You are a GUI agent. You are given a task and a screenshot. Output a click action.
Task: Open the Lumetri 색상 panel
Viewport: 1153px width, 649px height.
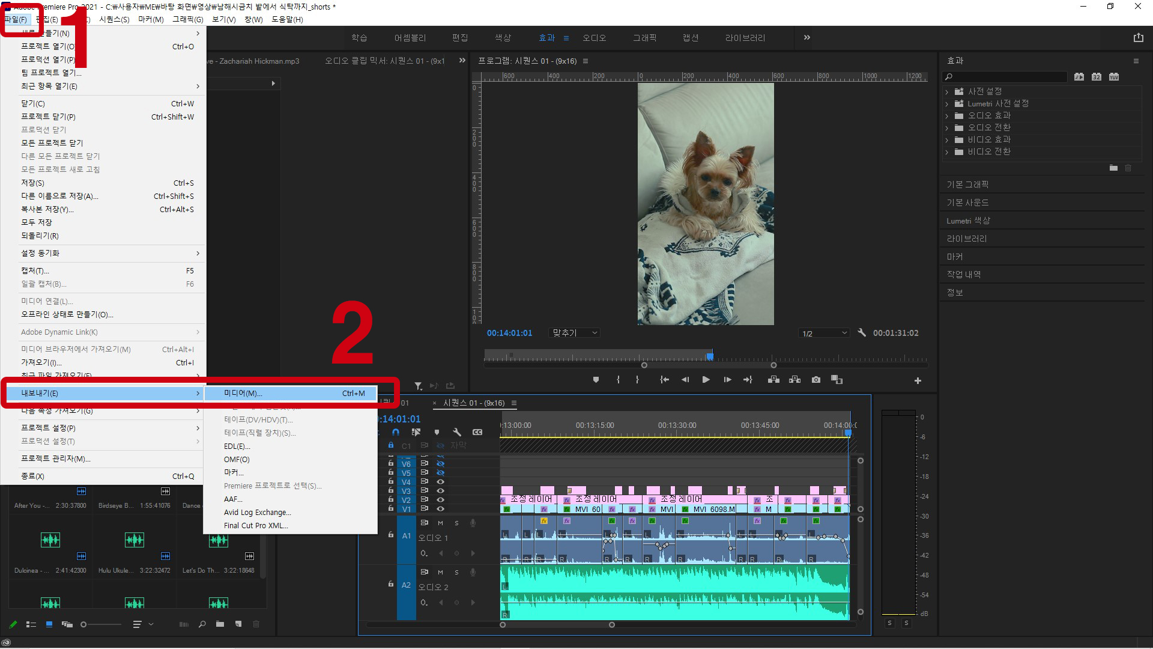(x=968, y=221)
